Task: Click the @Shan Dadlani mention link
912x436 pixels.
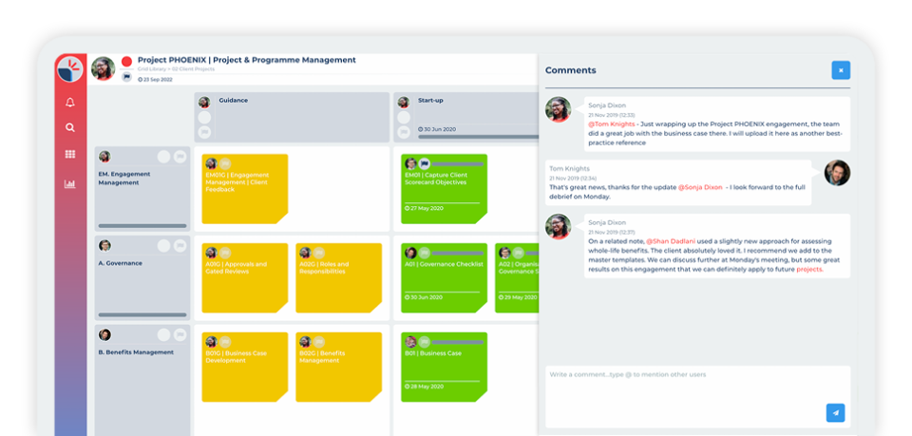Action: (669, 240)
